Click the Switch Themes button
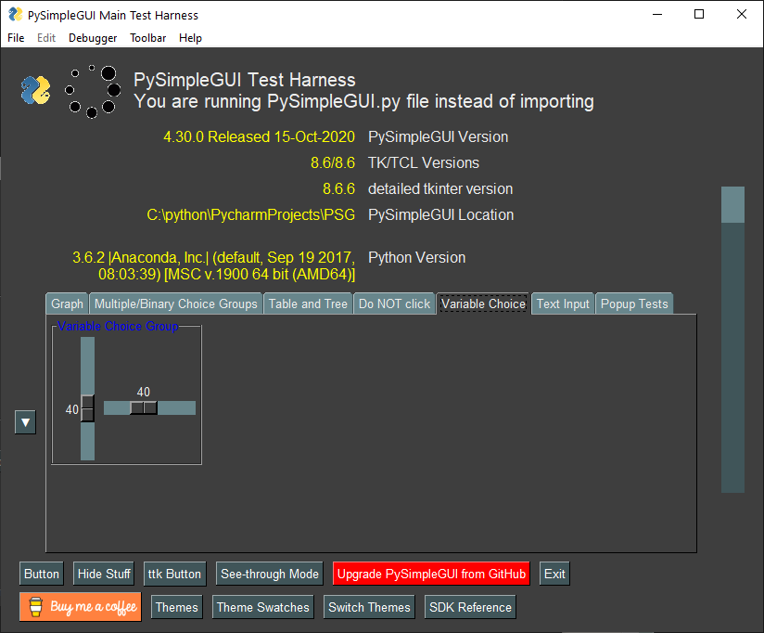 (x=369, y=607)
